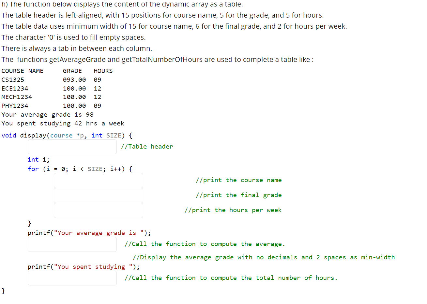
Task: Click the print final grade blank
Action: (x=98, y=195)
